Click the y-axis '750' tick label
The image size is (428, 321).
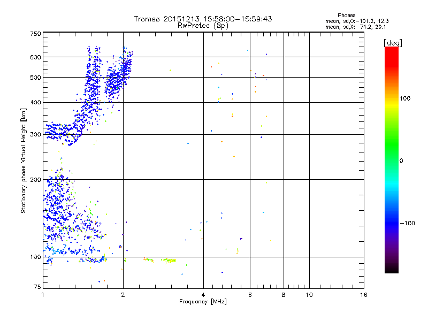(x=35, y=34)
